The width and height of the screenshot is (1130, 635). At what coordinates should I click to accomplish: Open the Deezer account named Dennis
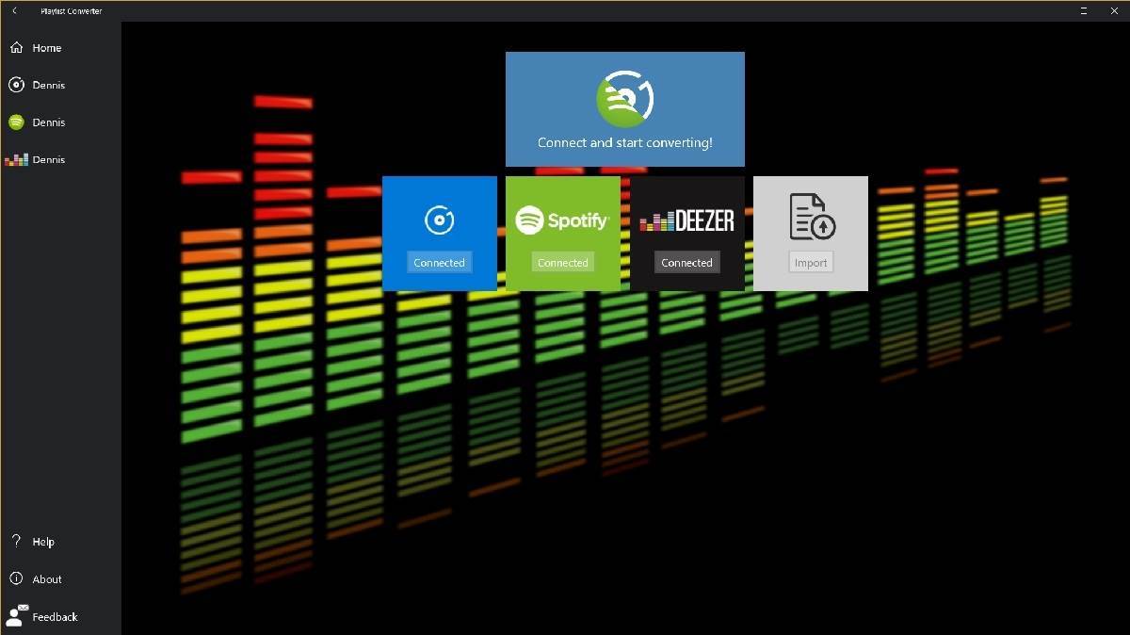(47, 160)
